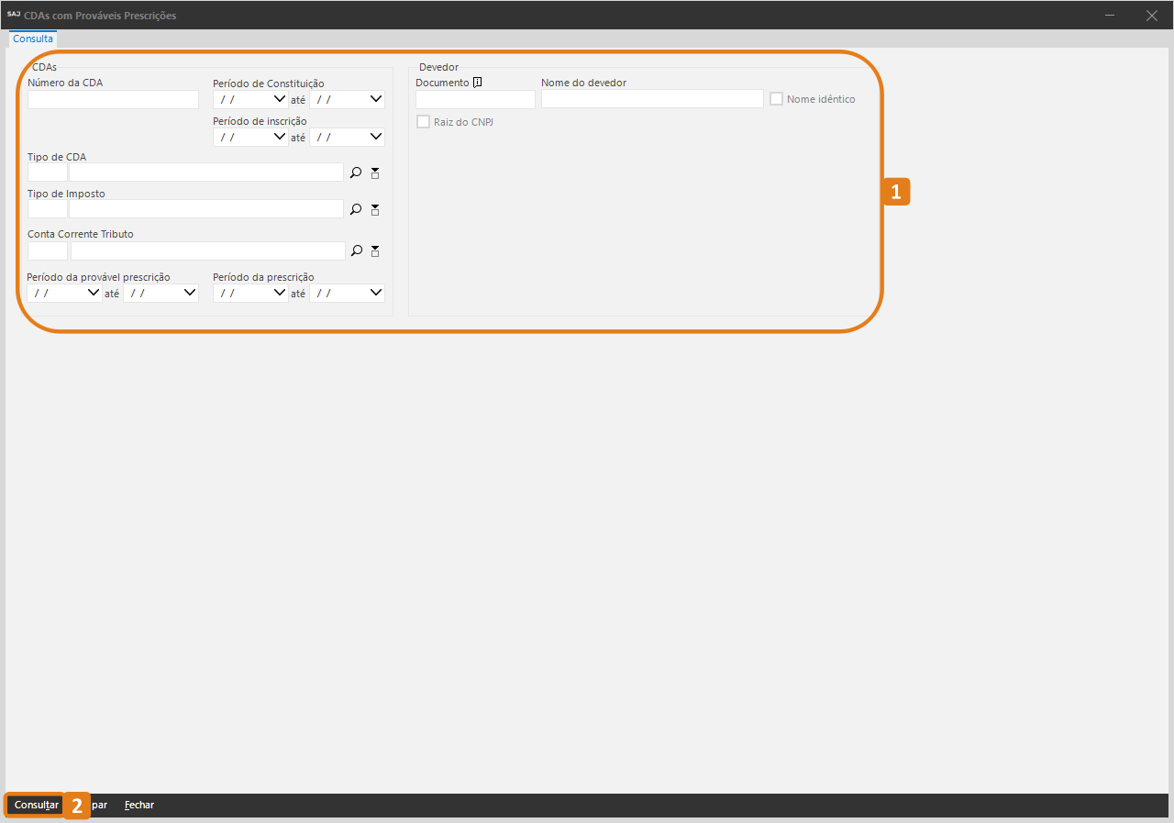Click the list icon next to Tipo de Imposto

pyautogui.click(x=374, y=209)
